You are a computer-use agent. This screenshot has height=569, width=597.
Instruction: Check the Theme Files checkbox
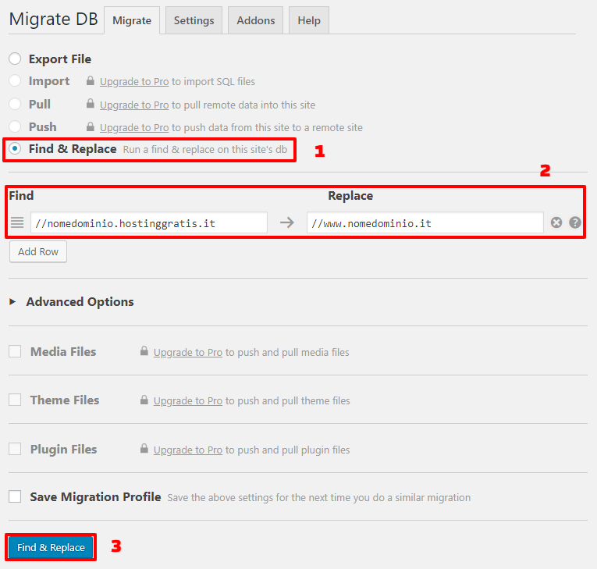tap(15, 400)
